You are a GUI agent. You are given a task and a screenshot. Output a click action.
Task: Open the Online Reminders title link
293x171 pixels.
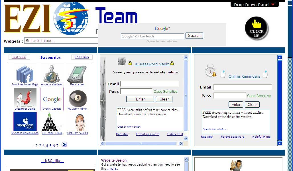click(245, 76)
